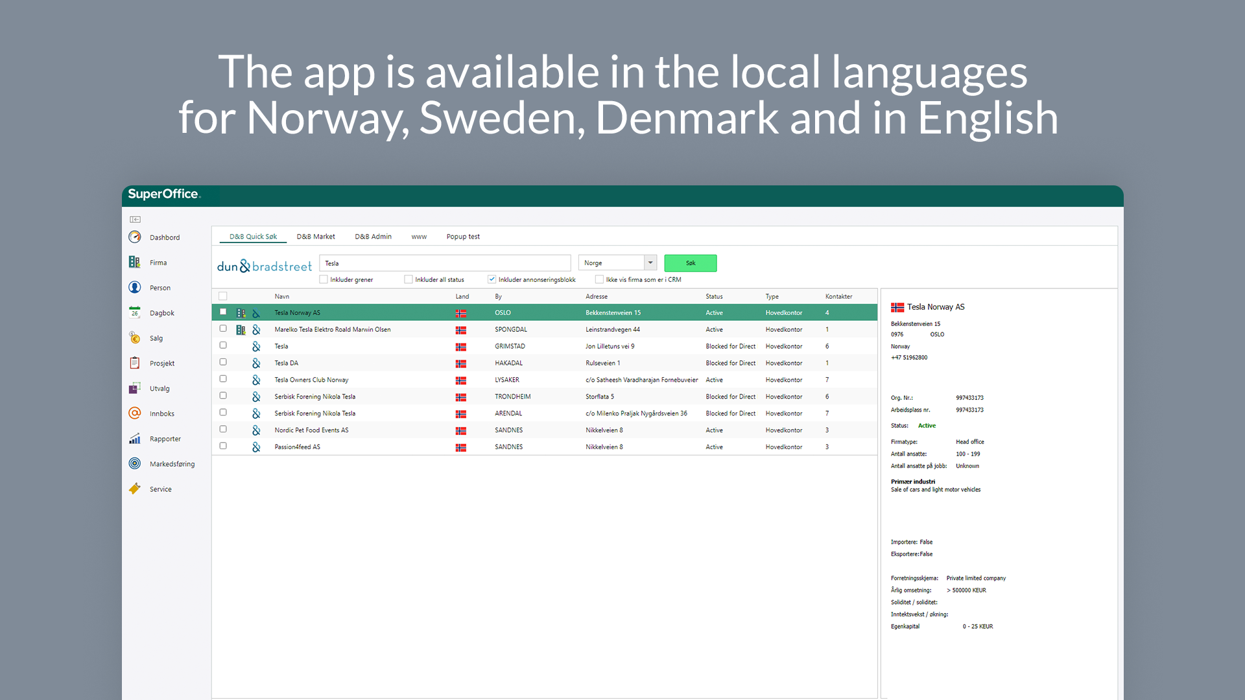
Task: Enable Inkluder grener checkbox
Action: pyautogui.click(x=324, y=279)
